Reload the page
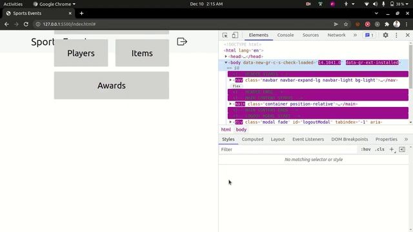 [x=26, y=24]
